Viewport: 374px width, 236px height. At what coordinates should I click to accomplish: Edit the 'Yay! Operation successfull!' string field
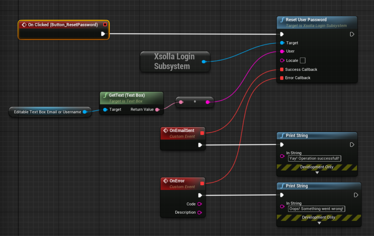[314, 158]
